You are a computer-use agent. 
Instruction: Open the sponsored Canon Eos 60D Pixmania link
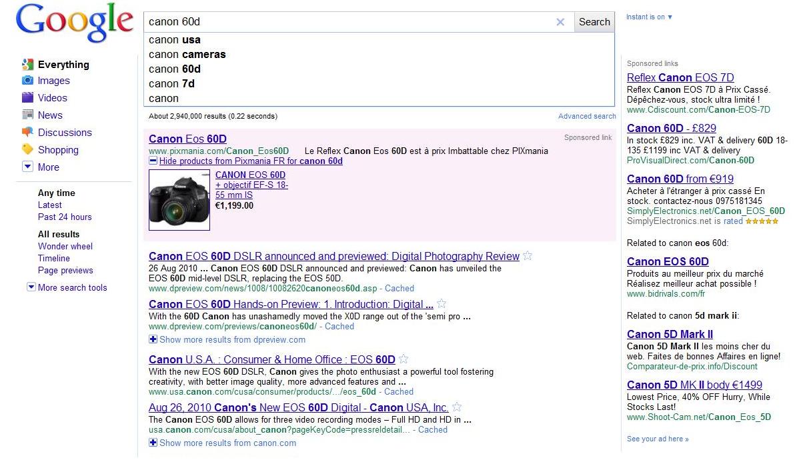[187, 139]
